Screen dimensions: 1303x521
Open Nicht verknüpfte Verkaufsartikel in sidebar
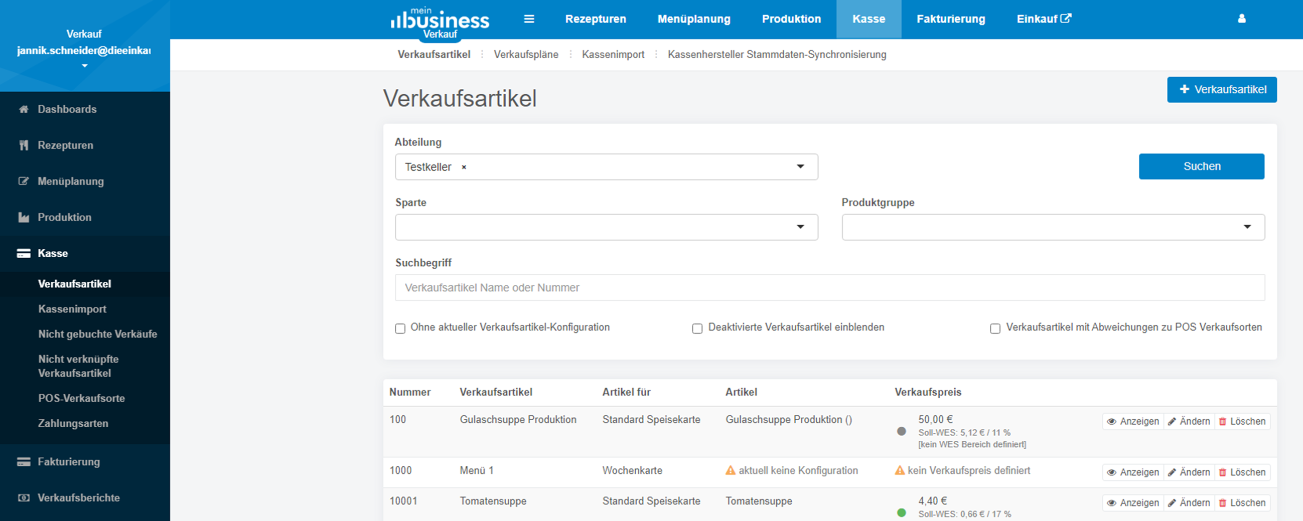coord(78,367)
